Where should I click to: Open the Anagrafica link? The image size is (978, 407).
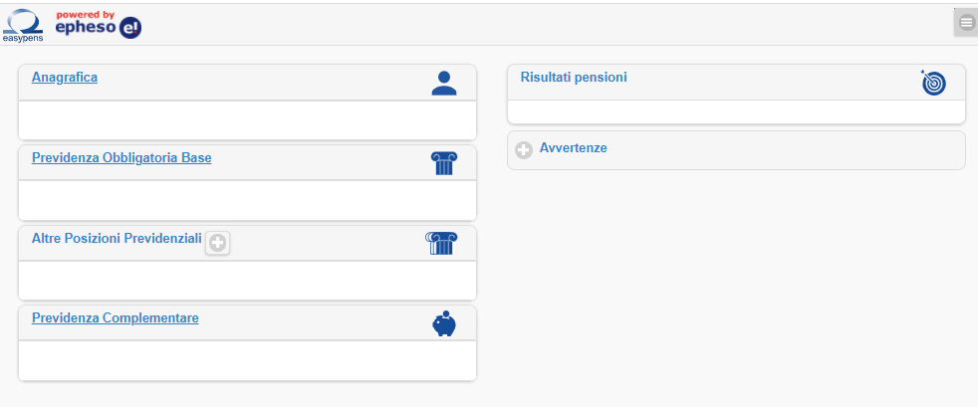[65, 77]
